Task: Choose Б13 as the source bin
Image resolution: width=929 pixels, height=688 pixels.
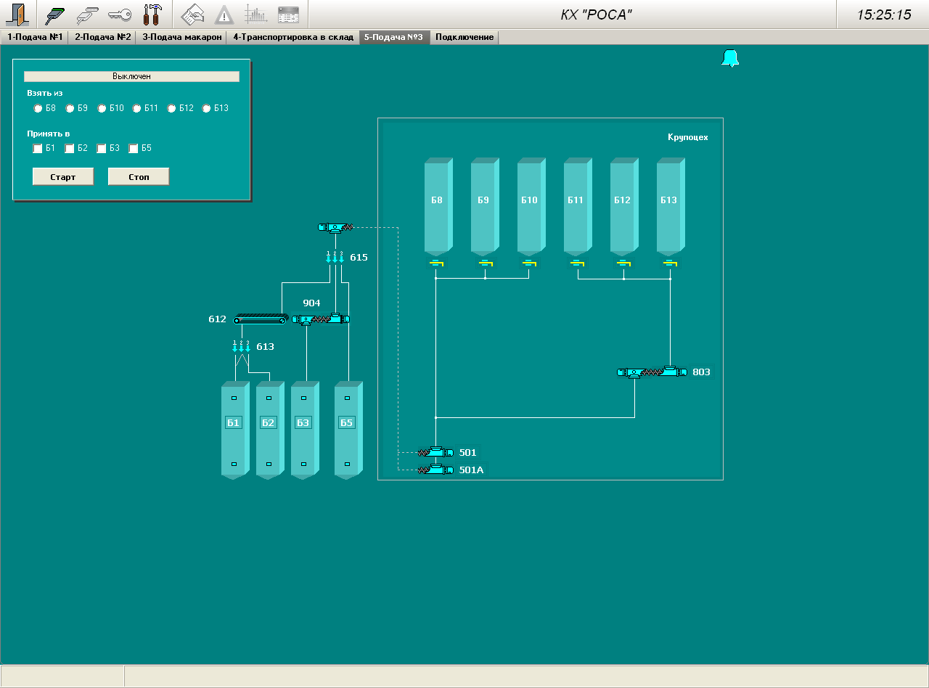Action: 207,109
